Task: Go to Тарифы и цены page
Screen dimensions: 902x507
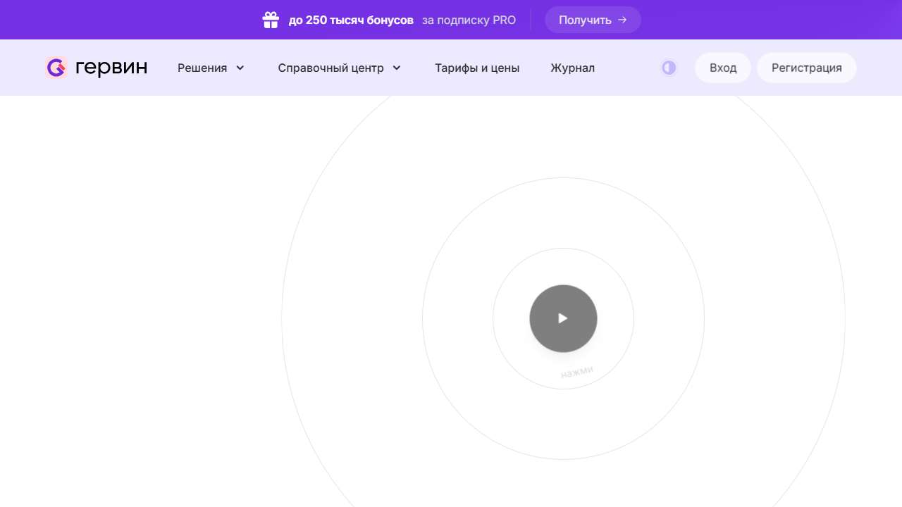Action: (x=477, y=68)
